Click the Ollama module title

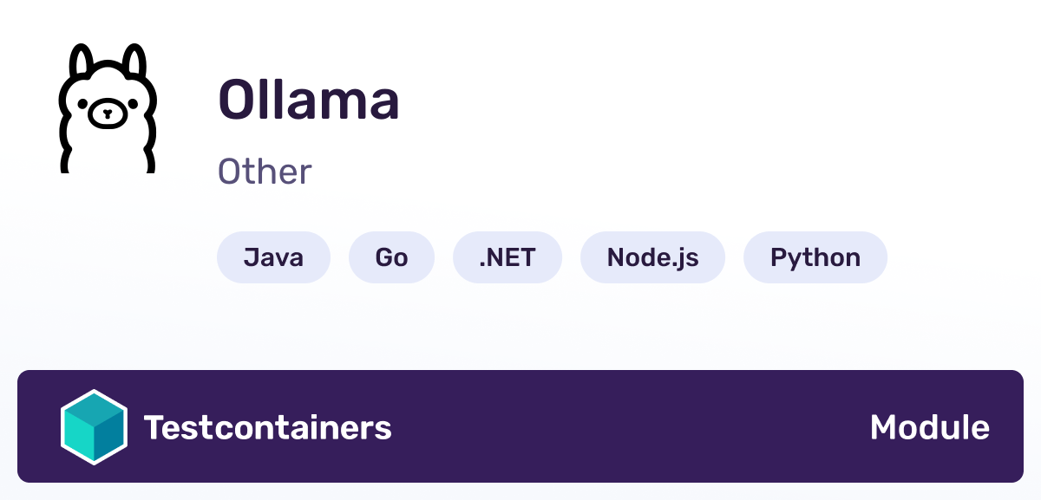pos(309,99)
